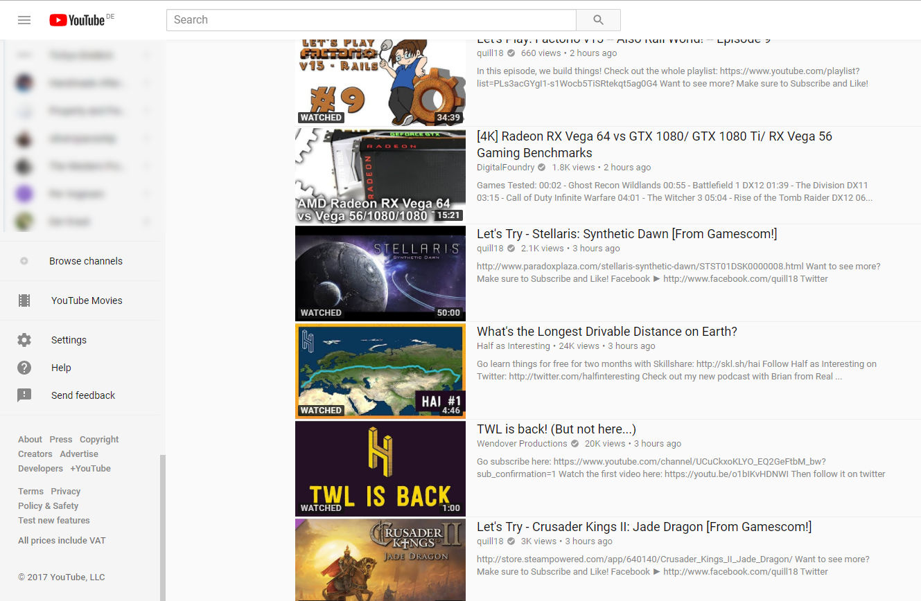The height and width of the screenshot is (601, 921).
Task: Open YouTube Movies
Action: coord(87,300)
